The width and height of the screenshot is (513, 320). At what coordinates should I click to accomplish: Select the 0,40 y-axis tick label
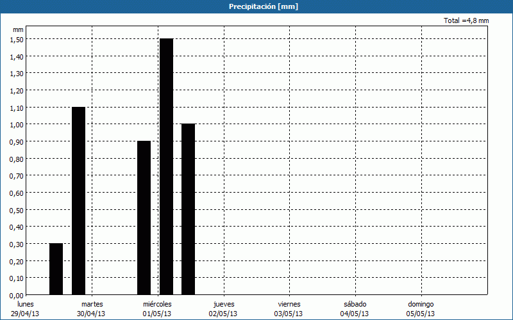pyautogui.click(x=17, y=227)
